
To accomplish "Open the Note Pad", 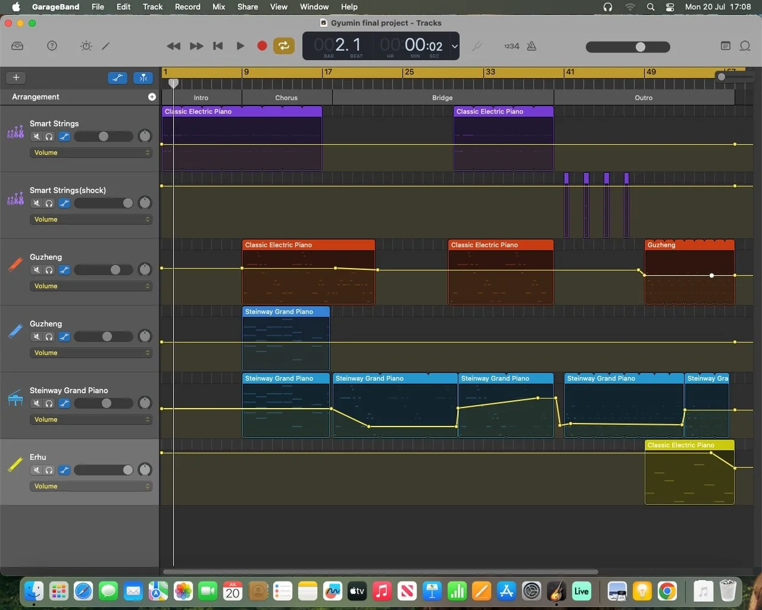I will click(725, 46).
